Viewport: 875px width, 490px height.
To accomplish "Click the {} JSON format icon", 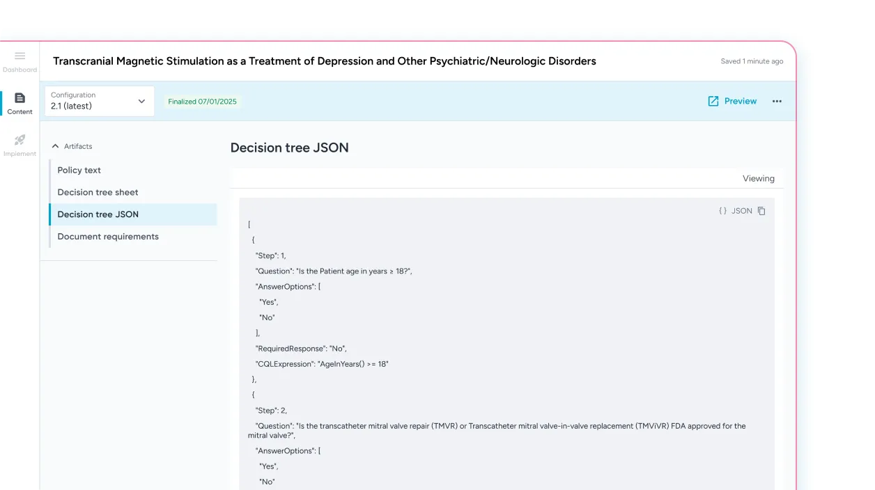I will 723,210.
